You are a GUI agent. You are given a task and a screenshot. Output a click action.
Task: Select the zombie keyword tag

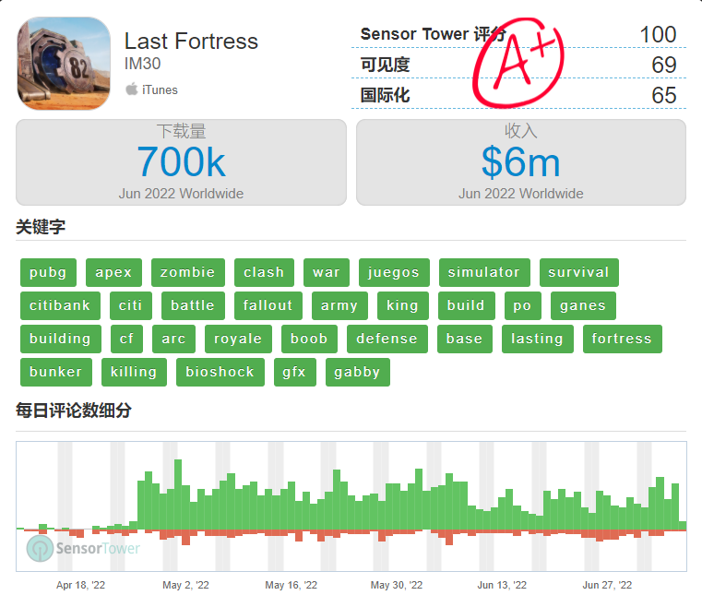(x=188, y=272)
